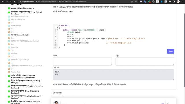Viewport: 185px width, 104px height.
Task: Open the Power Method lesson
Action: [x=20, y=35]
